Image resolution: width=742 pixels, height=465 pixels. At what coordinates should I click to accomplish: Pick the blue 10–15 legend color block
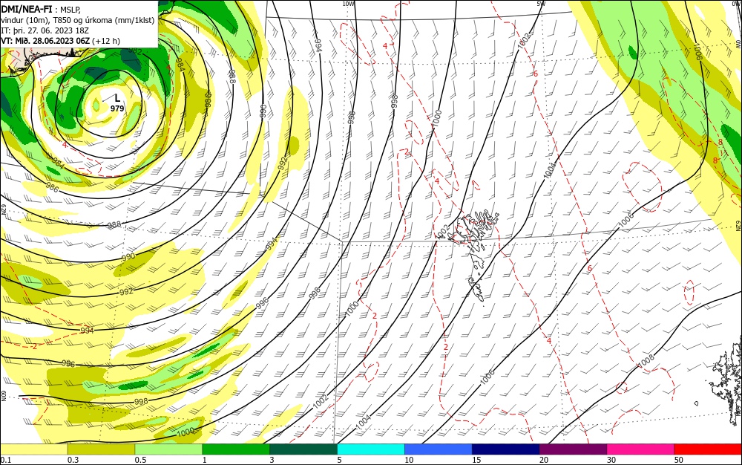pyautogui.click(x=439, y=449)
